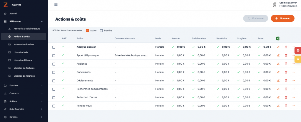Delete the Conclusions action via trash icon

[x=286, y=72]
